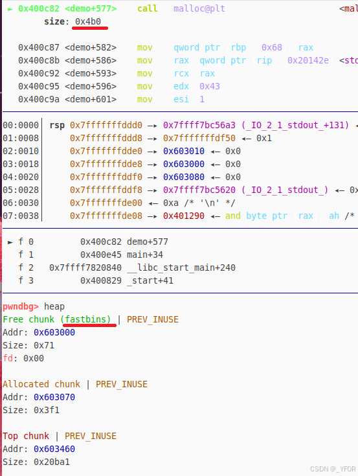This screenshot has width=358, height=476.
Task: Click the pwndbg> prompt
Action: [x=21, y=306]
